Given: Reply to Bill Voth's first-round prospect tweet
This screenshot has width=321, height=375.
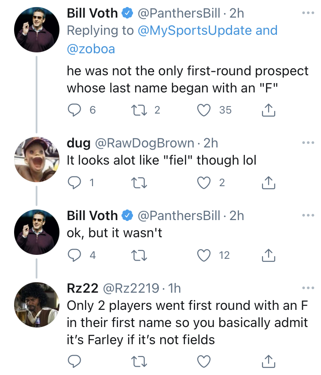Looking at the screenshot, I should pos(75,110).
